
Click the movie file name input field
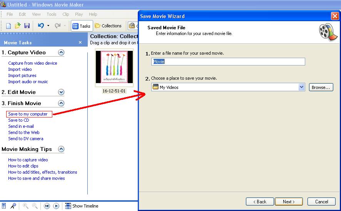point(228,62)
